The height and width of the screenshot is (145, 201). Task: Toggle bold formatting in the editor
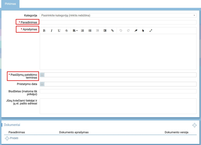coord(44,31)
